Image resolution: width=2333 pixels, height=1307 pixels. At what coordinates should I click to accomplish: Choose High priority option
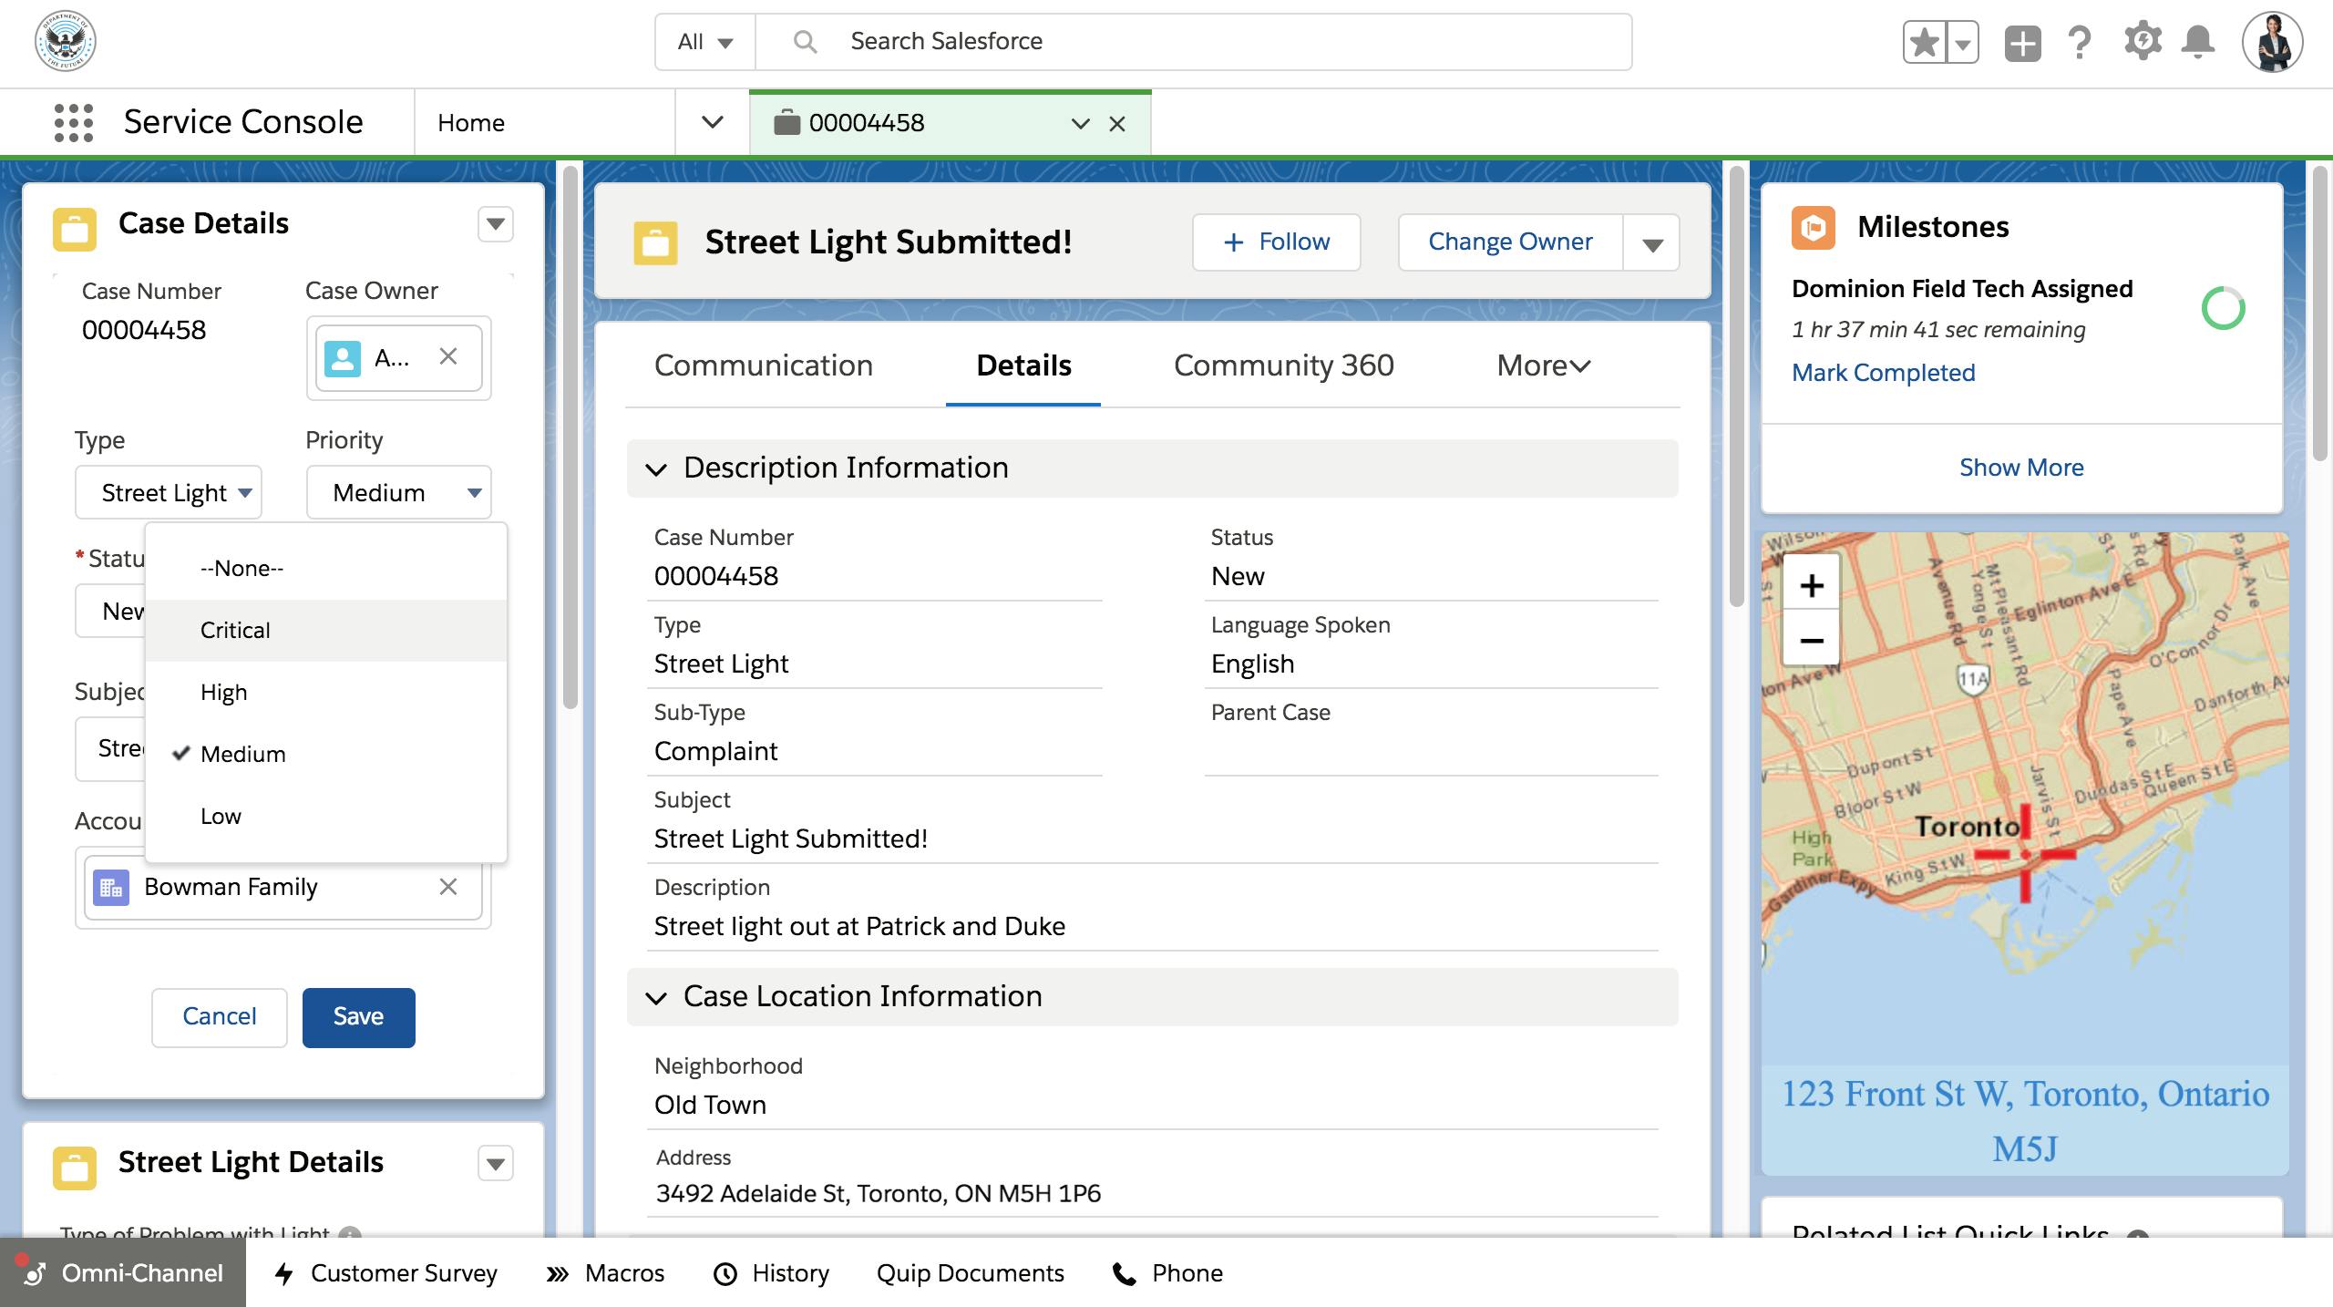click(x=326, y=693)
